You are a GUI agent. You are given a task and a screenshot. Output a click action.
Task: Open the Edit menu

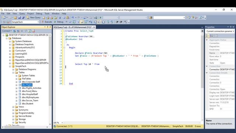coord(8,14)
